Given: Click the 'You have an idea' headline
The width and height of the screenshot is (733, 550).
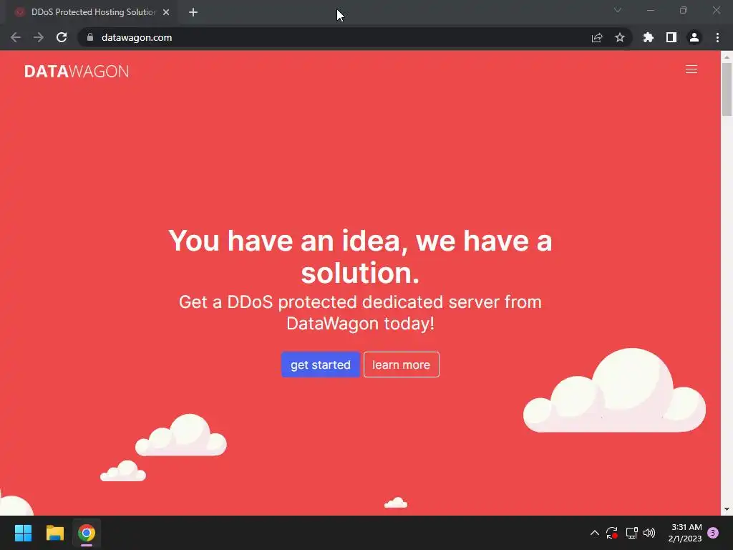Looking at the screenshot, I should point(360,256).
